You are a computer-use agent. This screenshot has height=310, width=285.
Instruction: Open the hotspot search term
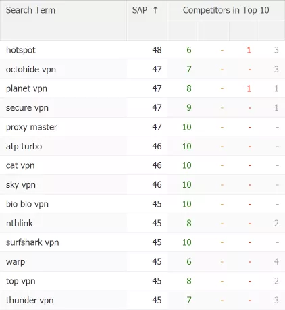point(21,50)
